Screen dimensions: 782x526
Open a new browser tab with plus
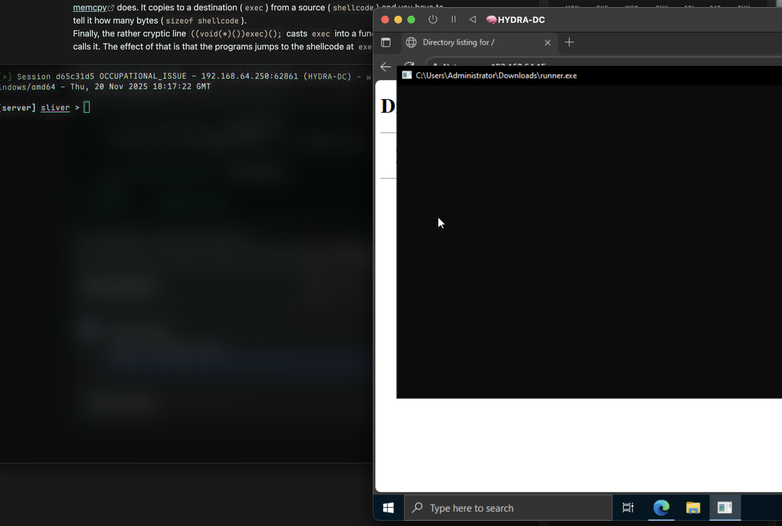569,43
